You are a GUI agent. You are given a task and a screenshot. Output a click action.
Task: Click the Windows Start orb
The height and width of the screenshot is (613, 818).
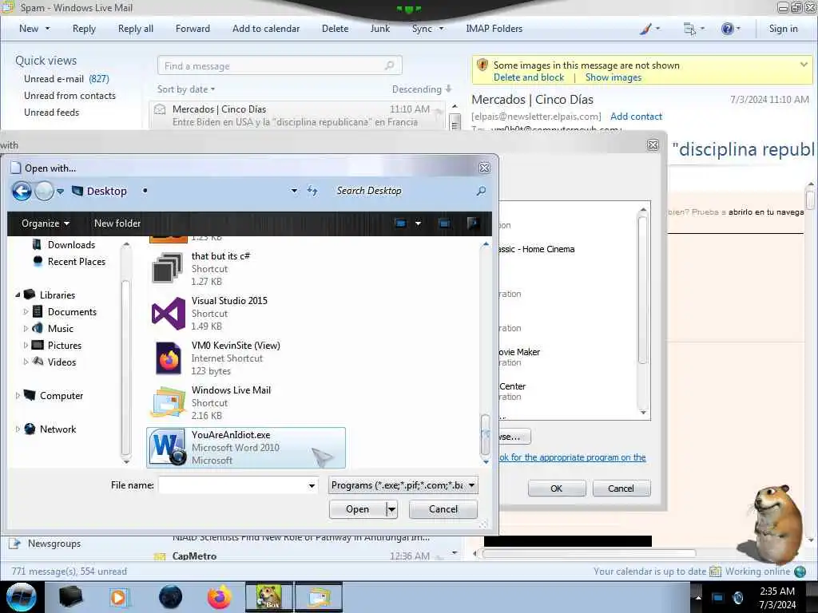tap(22, 597)
